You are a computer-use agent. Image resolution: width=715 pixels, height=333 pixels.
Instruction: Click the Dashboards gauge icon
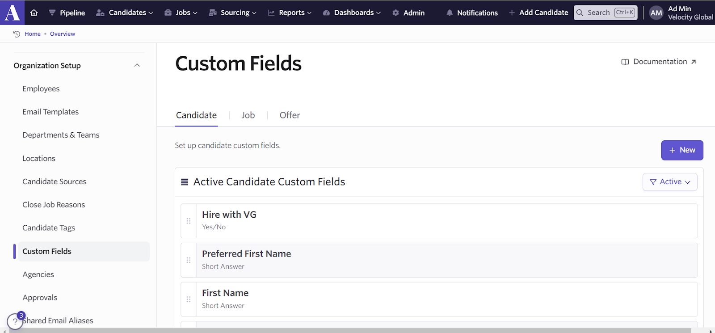pyautogui.click(x=326, y=13)
